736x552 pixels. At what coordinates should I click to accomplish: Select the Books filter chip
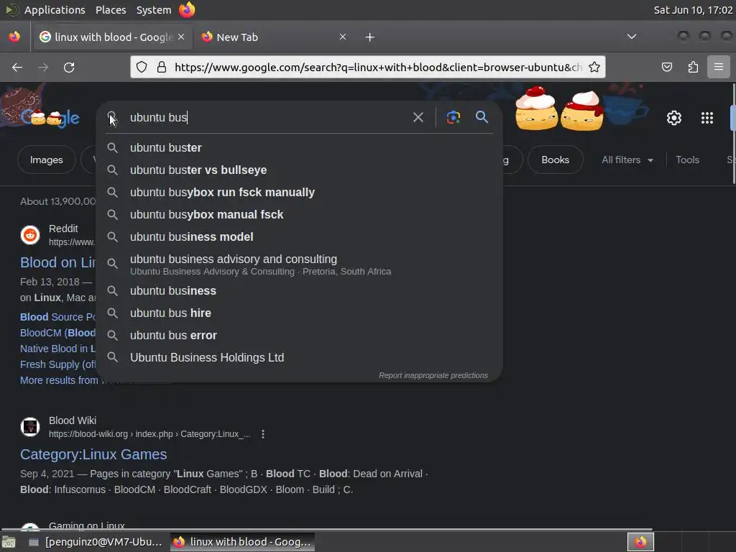click(x=556, y=160)
